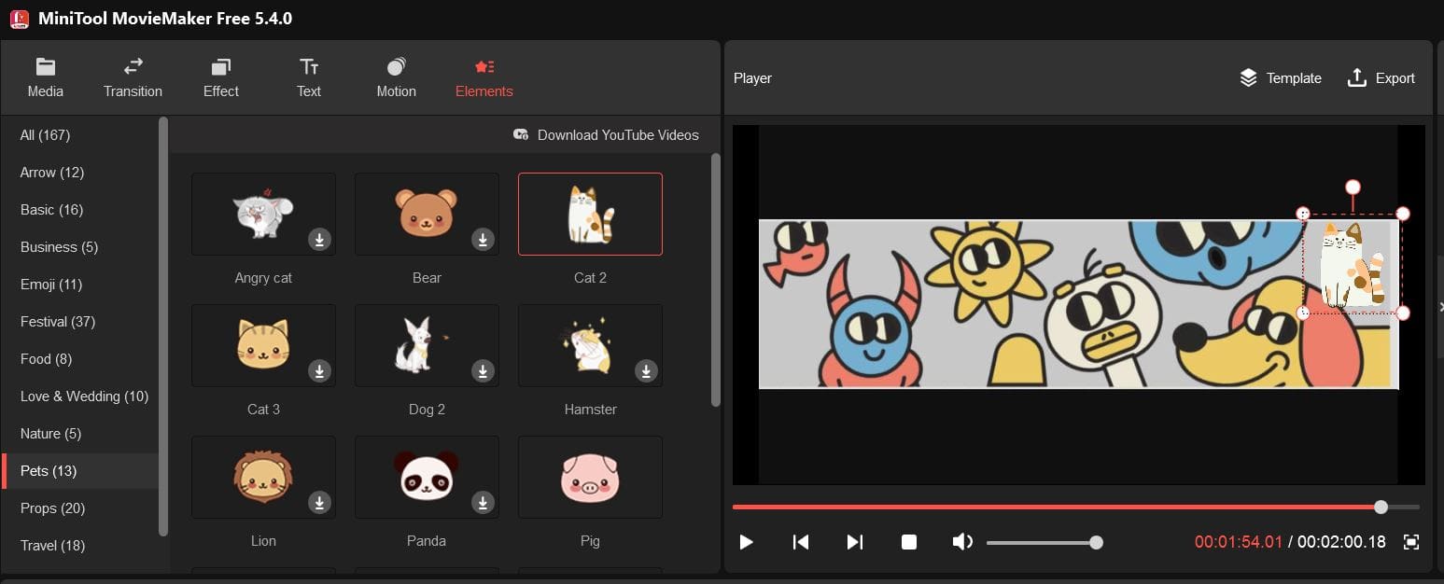Open the Props (20) category
The image size is (1444, 584).
coord(80,508)
